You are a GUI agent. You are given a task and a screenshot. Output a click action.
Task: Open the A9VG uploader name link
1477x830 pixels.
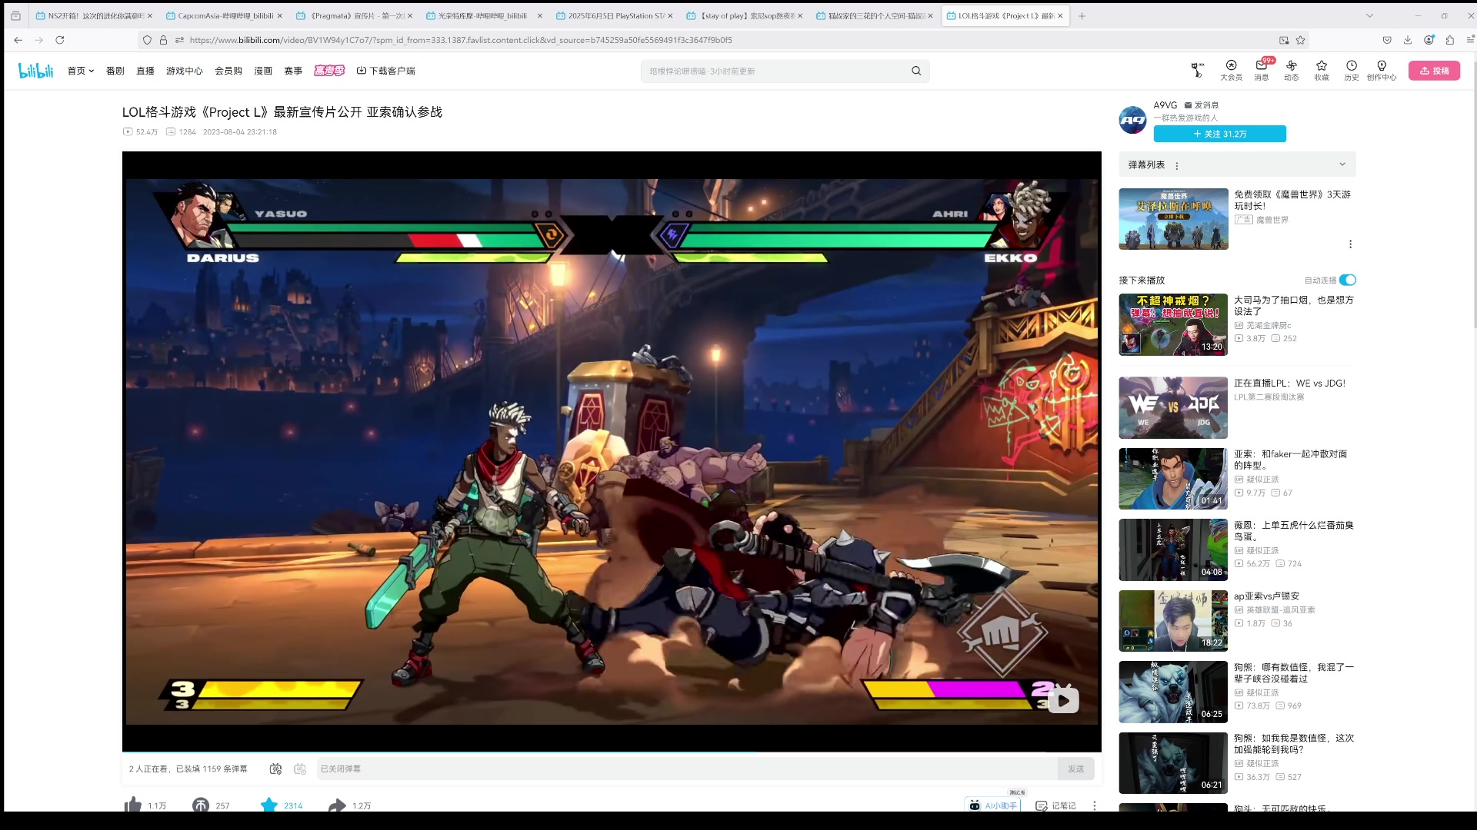pyautogui.click(x=1165, y=105)
